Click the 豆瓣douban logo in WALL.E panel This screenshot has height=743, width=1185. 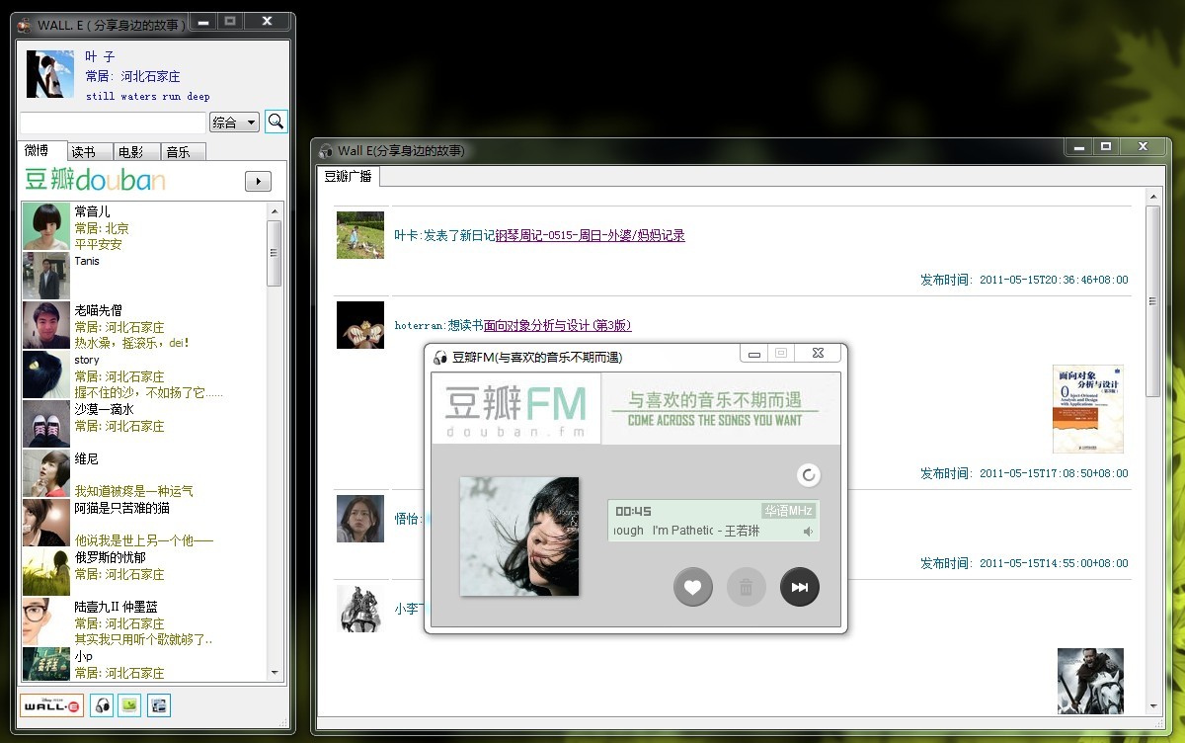[x=95, y=180]
